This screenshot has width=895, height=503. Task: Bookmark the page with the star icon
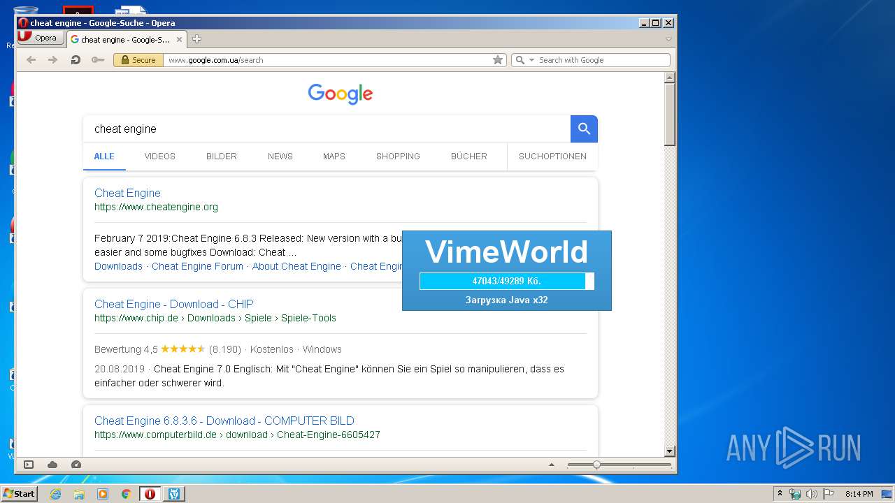point(498,60)
